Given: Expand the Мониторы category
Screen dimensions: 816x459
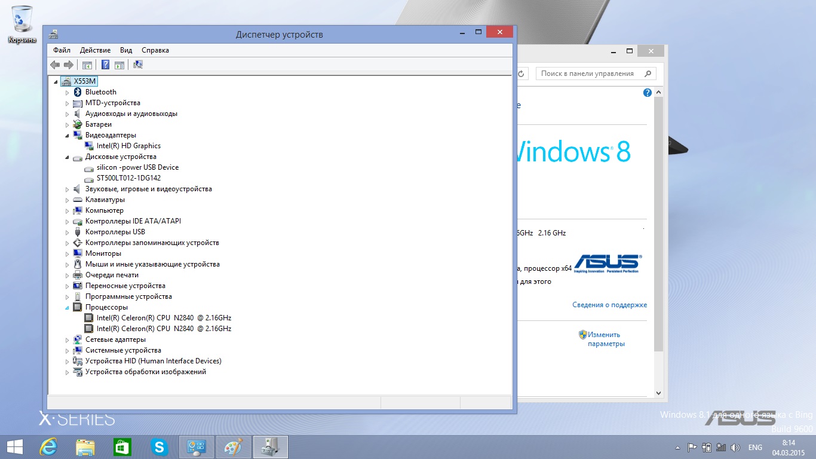Looking at the screenshot, I should (68, 253).
